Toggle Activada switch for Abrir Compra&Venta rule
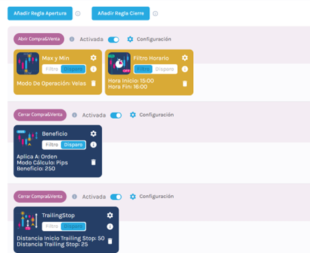Viewport: 310px width, 253px height. click(x=114, y=40)
